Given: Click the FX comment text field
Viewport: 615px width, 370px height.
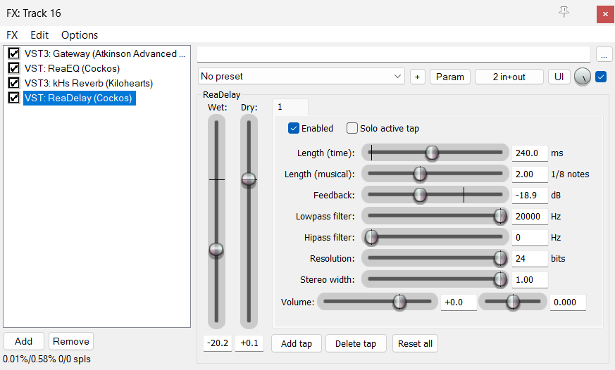Looking at the screenshot, I should point(393,54).
